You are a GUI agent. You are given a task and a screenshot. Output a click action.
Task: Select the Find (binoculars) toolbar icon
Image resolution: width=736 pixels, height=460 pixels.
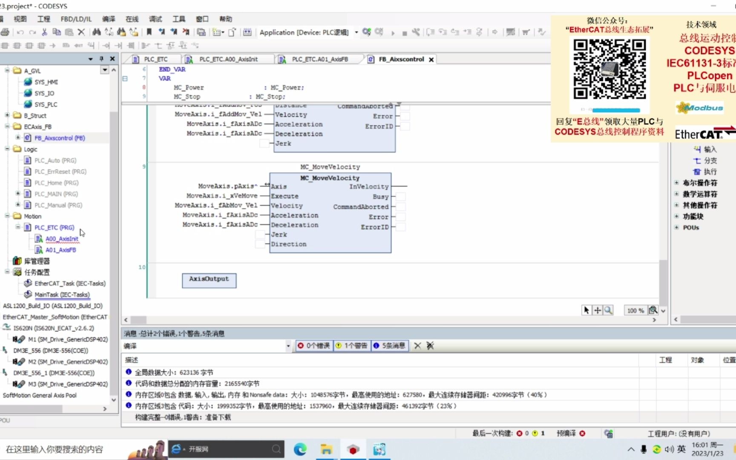pos(96,32)
